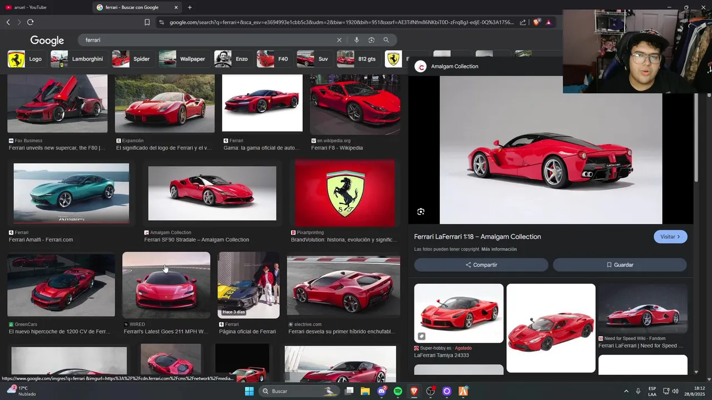
Task: Open the Ferrari SF90 Stradale Amalgam thumbnail
Action: pos(212,193)
